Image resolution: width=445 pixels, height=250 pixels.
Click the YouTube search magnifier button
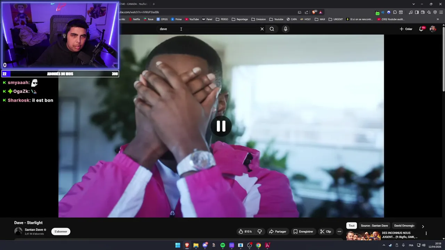click(272, 29)
